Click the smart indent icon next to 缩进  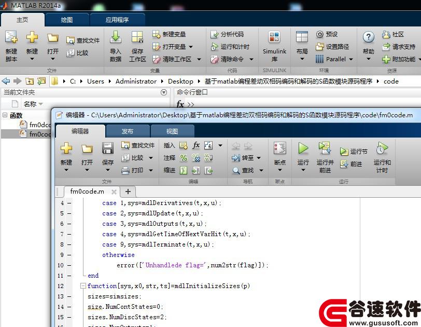184,170
